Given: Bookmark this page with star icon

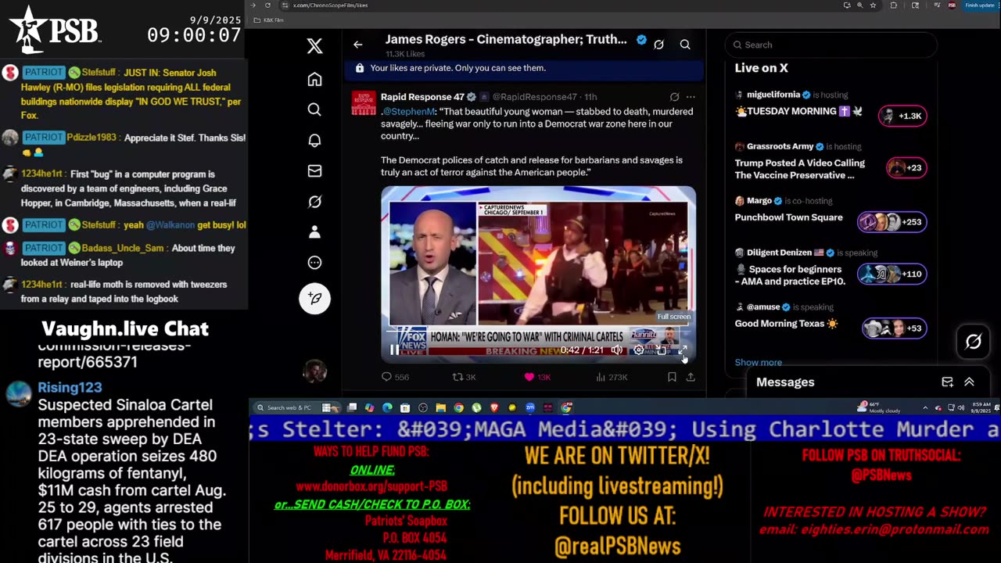Looking at the screenshot, I should pyautogui.click(x=873, y=5).
